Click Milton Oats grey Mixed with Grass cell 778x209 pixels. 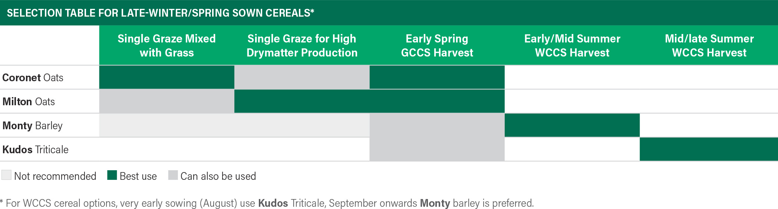[167, 102]
